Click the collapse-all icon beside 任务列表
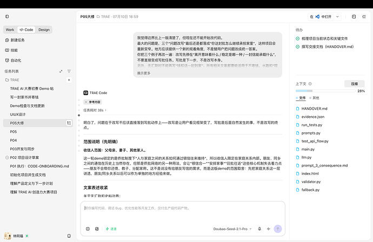373x242 pixels. click(x=61, y=71)
